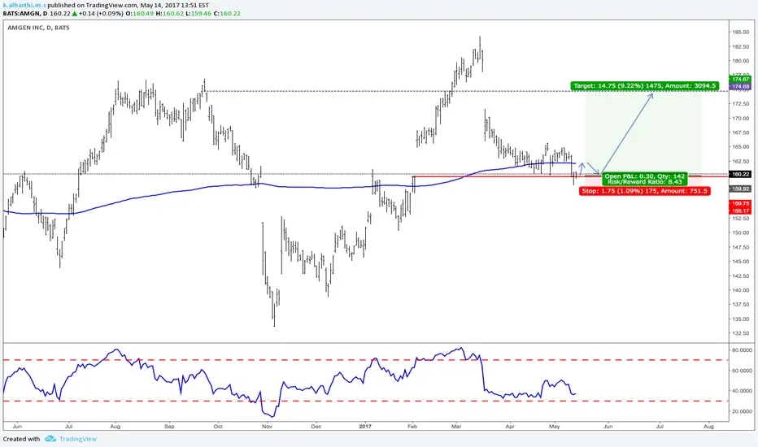Select the red Stop 1.75 (1.09%) label
The image size is (758, 447).
(645, 191)
